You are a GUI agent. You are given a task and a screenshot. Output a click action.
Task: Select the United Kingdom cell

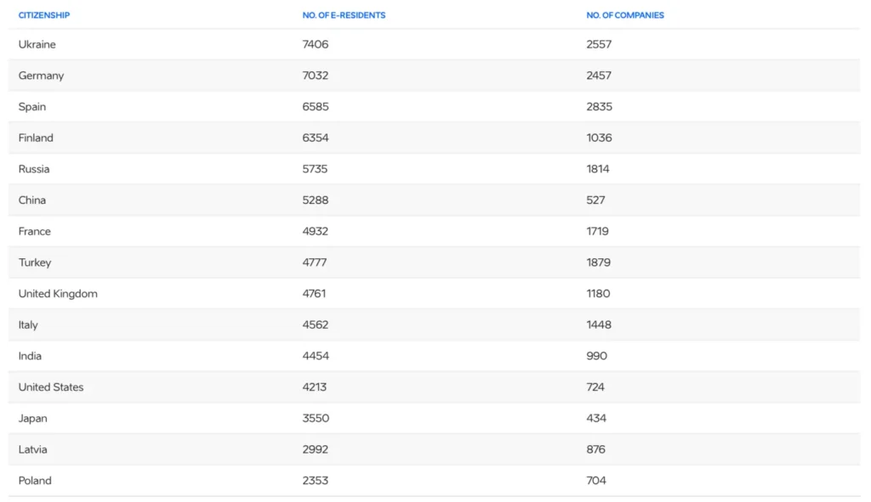pos(58,294)
